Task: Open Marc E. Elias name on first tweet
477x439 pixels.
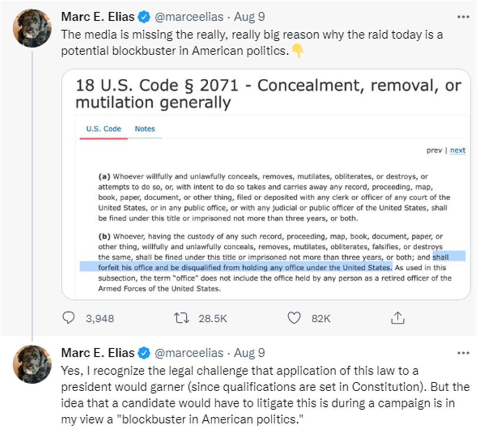Action: tap(98, 17)
